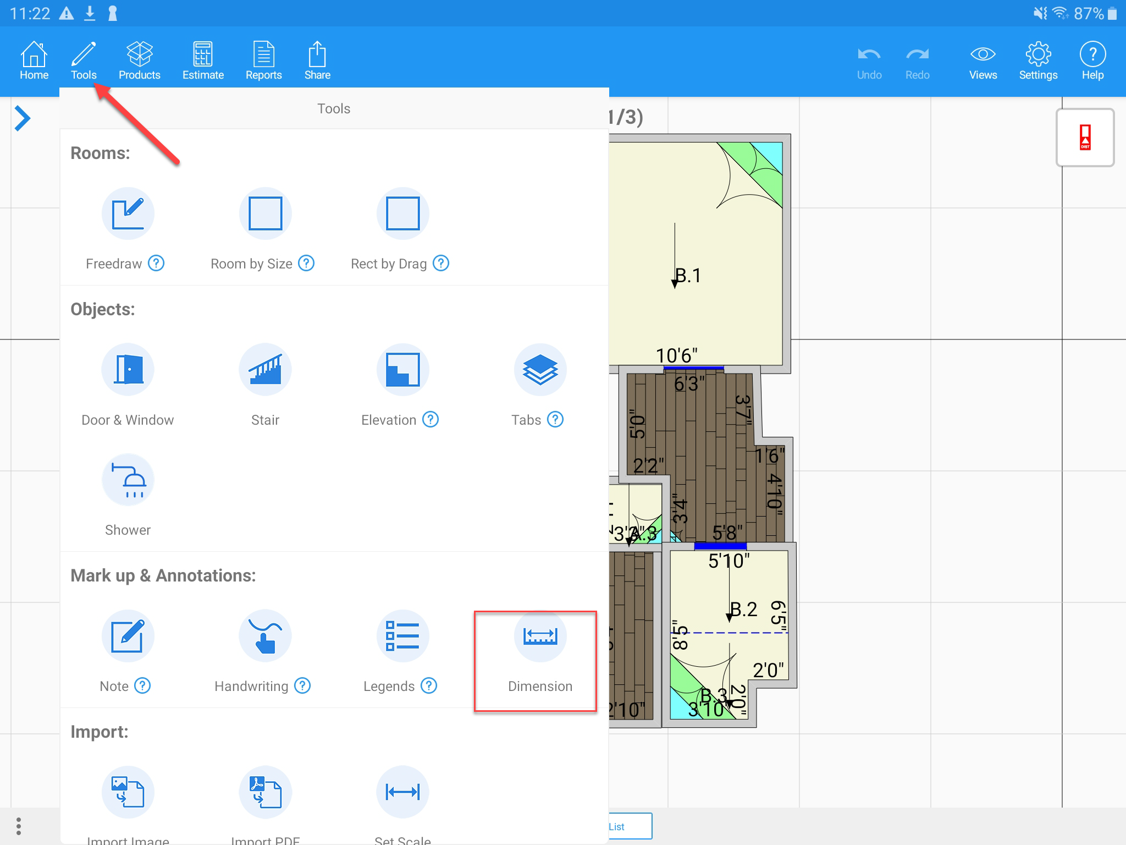The height and width of the screenshot is (845, 1126).
Task: Select the Shower object icon
Action: 128,480
